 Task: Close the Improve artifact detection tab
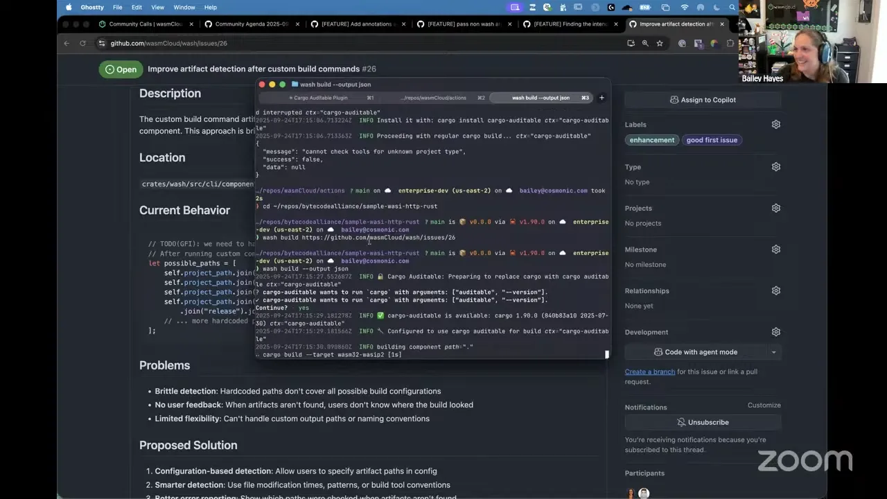click(x=721, y=24)
